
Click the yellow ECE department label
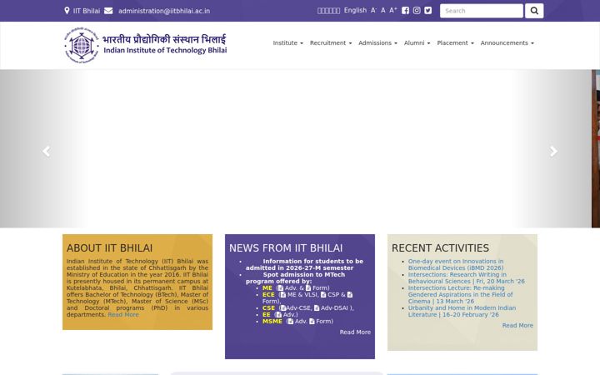click(x=268, y=295)
